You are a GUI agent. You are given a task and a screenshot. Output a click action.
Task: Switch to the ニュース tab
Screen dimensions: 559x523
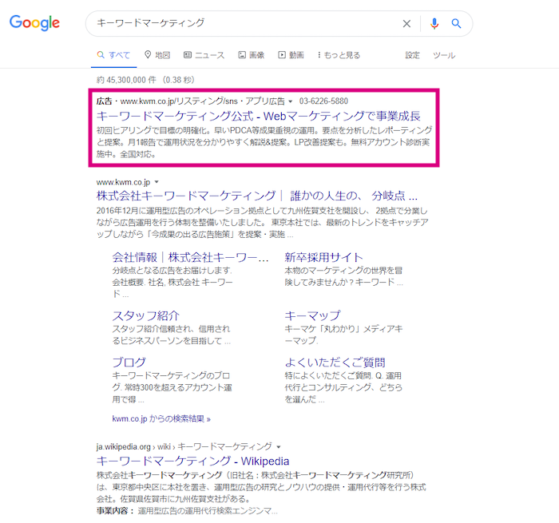tap(204, 55)
